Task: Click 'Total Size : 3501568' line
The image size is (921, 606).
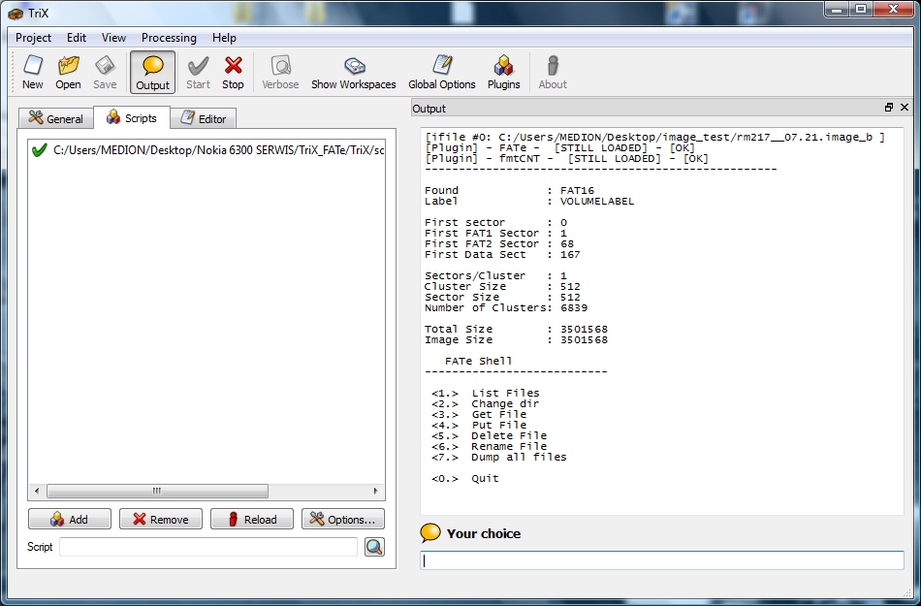Action: 517,329
